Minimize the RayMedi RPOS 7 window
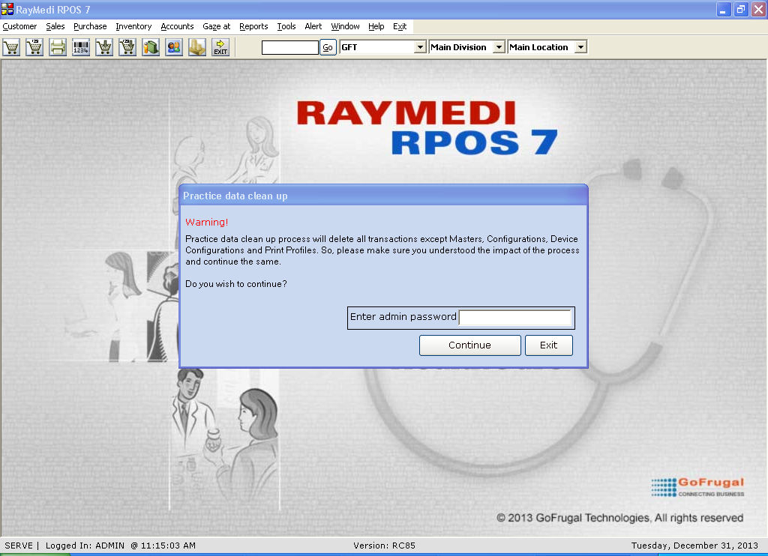 click(724, 9)
